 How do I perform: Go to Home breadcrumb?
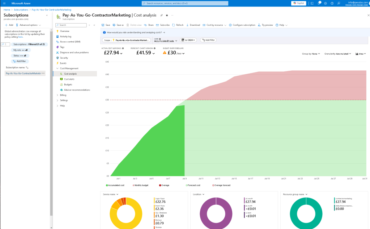(7, 10)
